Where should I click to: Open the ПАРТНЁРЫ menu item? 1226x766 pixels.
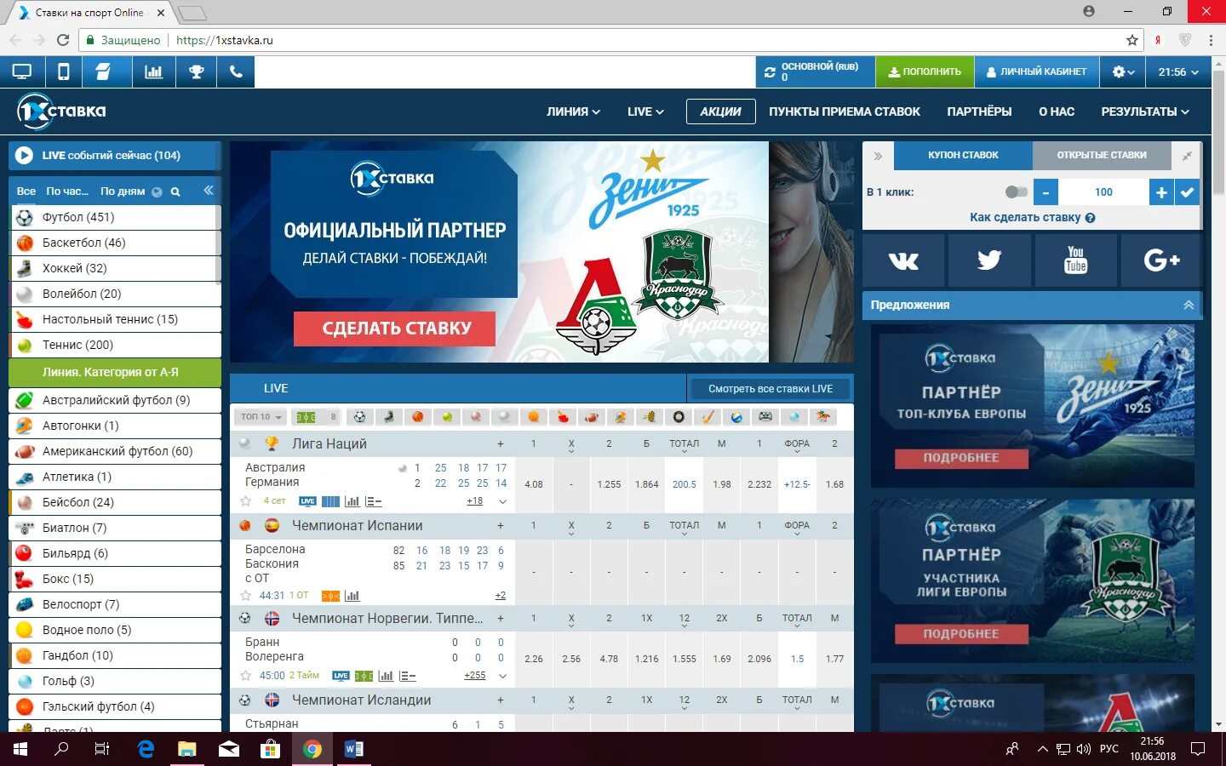click(x=979, y=111)
